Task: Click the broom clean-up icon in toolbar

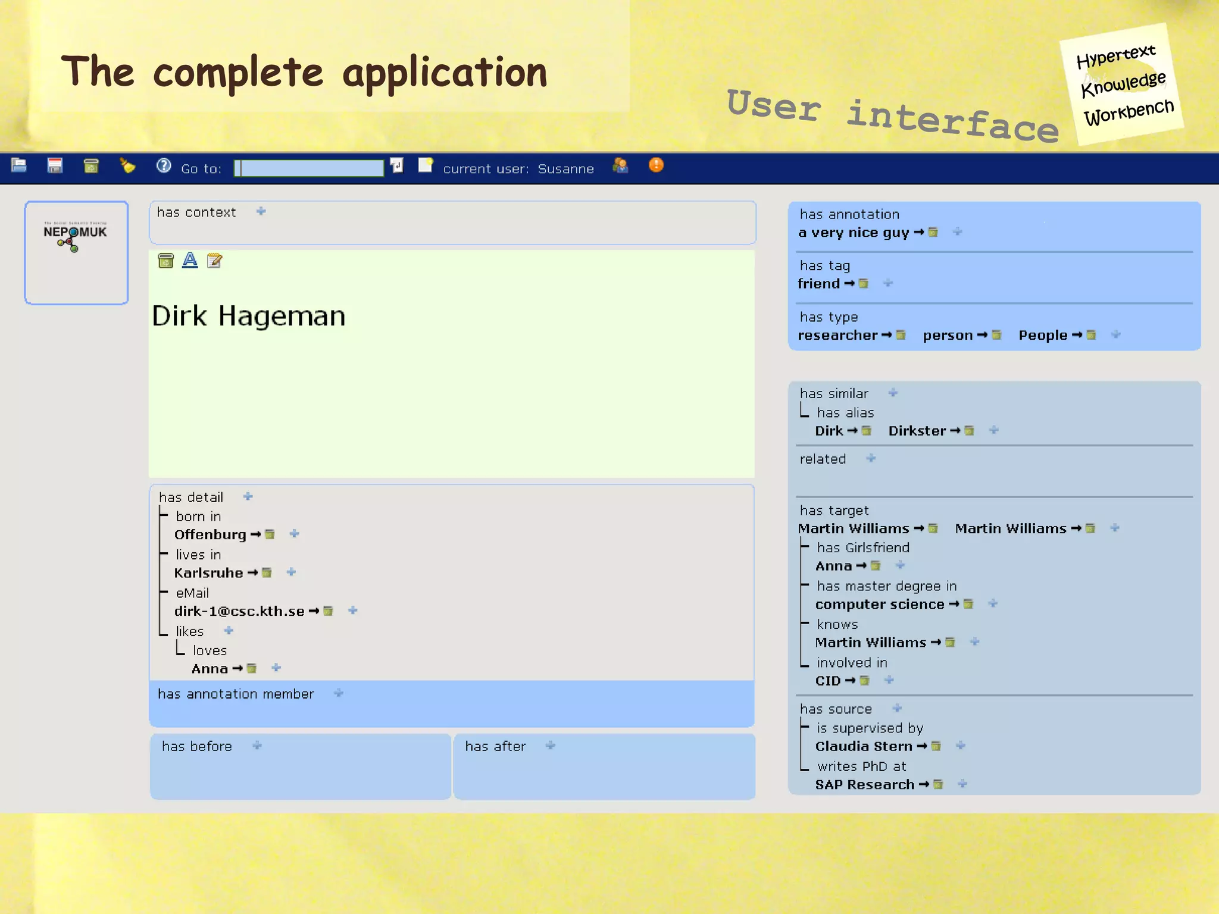Action: tap(127, 166)
